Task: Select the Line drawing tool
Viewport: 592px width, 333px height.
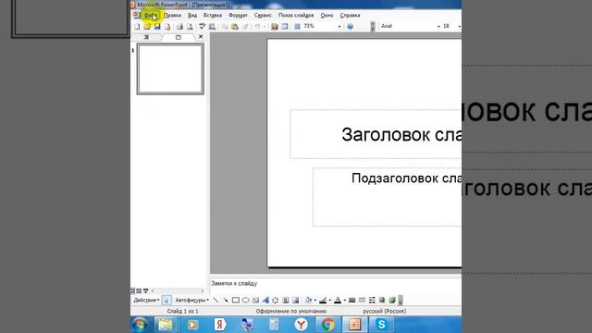Action: click(216, 300)
